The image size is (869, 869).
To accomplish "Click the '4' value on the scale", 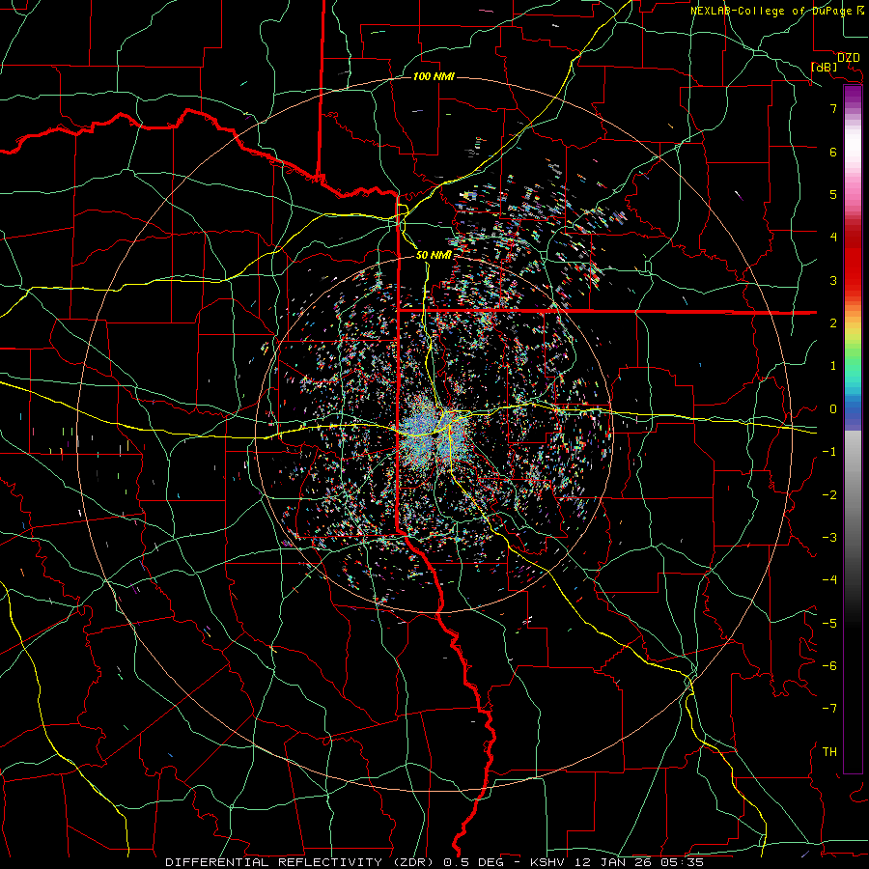I will tap(833, 238).
